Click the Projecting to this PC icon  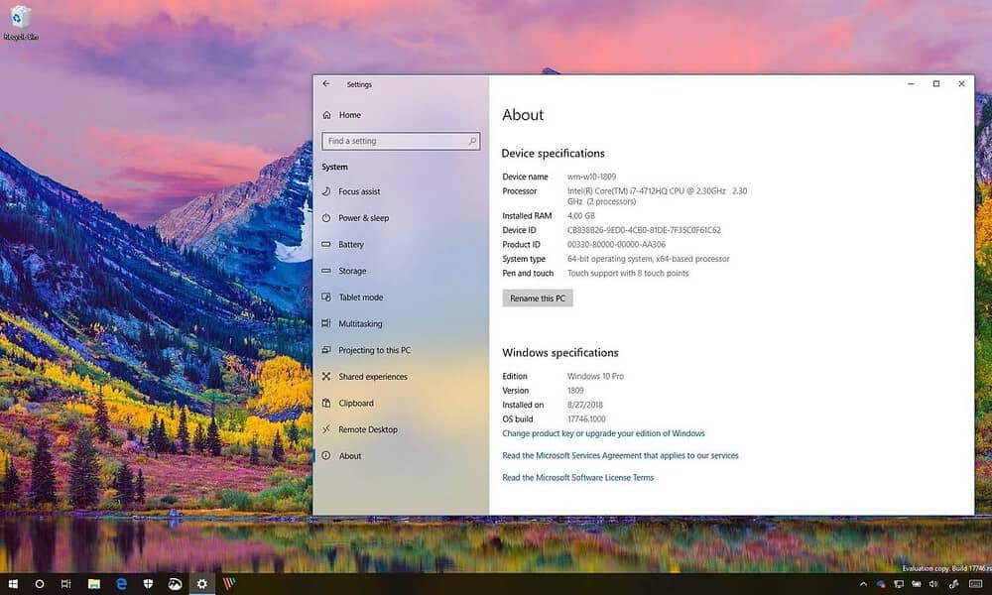(x=327, y=350)
